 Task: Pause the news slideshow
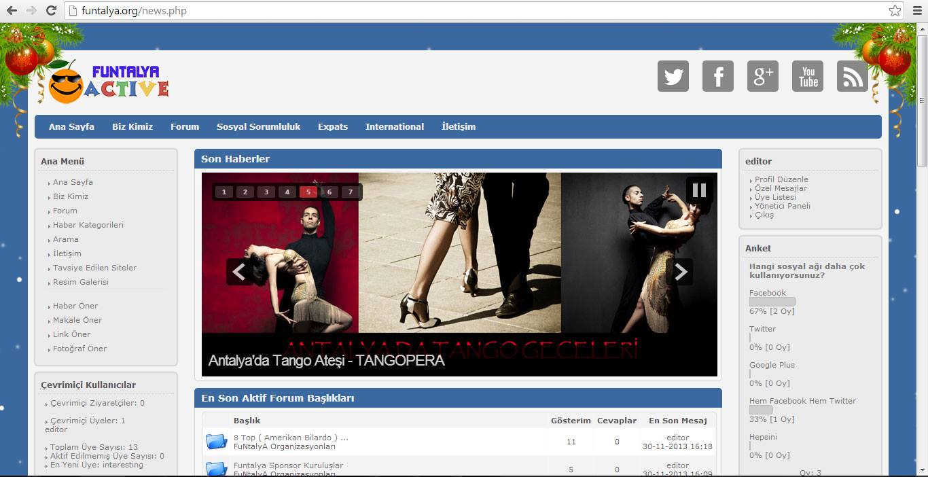coord(699,190)
